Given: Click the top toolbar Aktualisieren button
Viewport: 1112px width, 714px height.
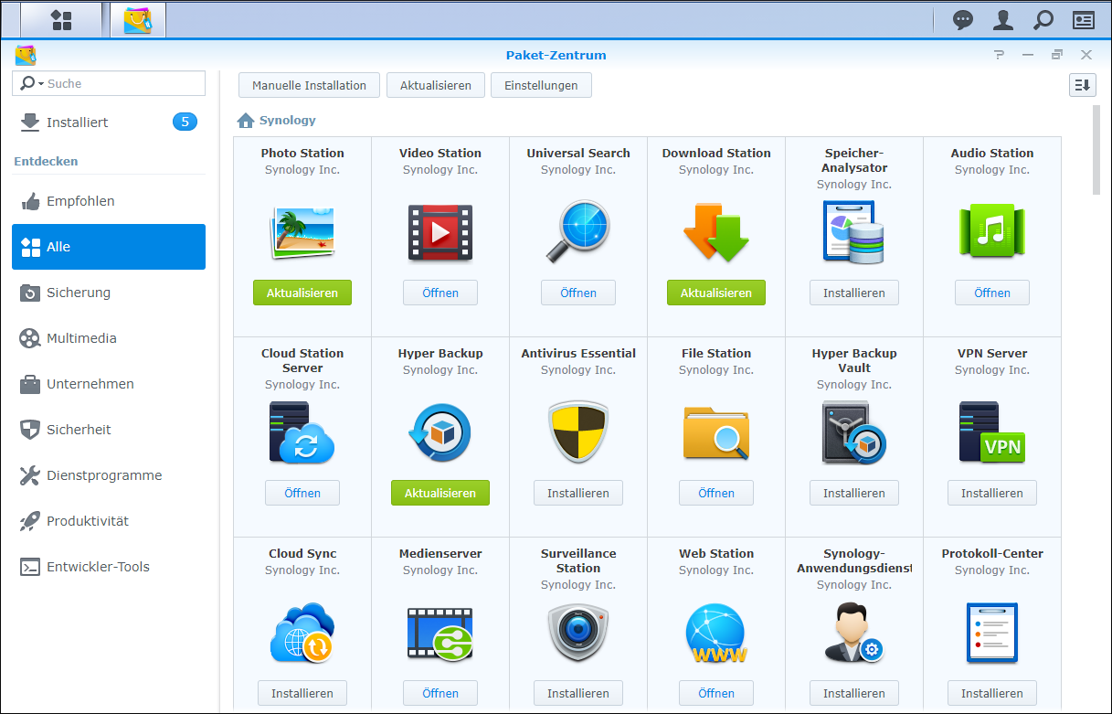Looking at the screenshot, I should (x=435, y=85).
